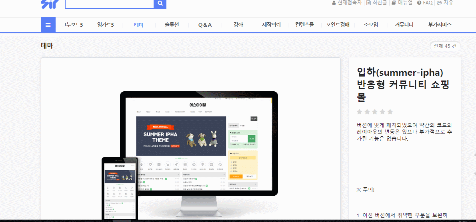The height and width of the screenshot is (222, 476).
Task: Open FAQ link
Action: (x=425, y=3)
